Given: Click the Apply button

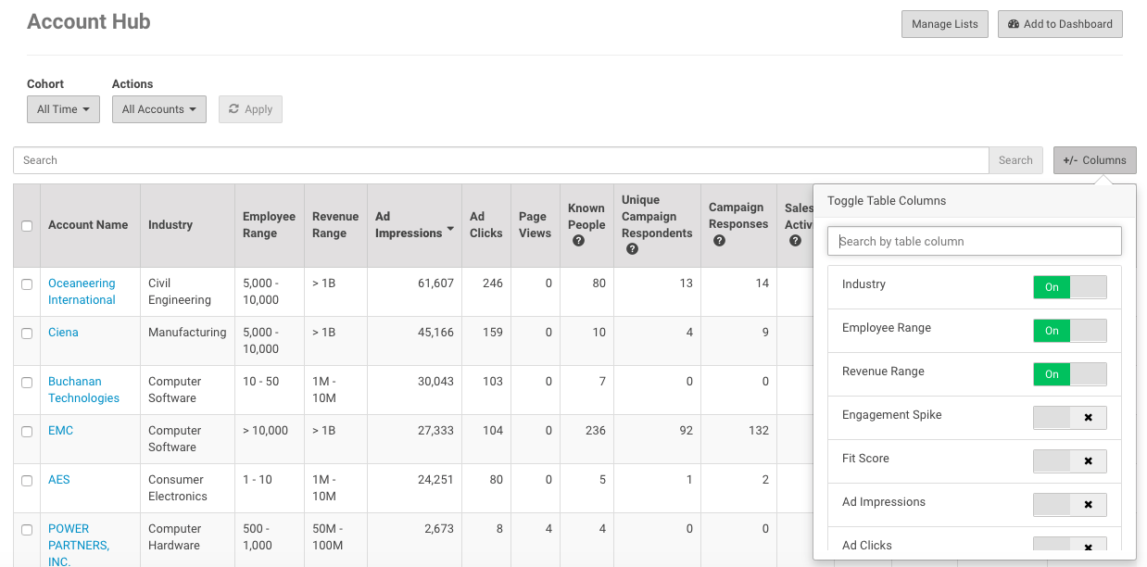Looking at the screenshot, I should coord(250,109).
